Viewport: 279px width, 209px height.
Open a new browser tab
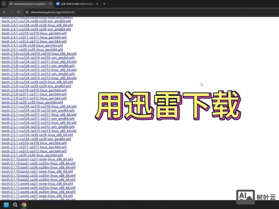tap(104, 4)
